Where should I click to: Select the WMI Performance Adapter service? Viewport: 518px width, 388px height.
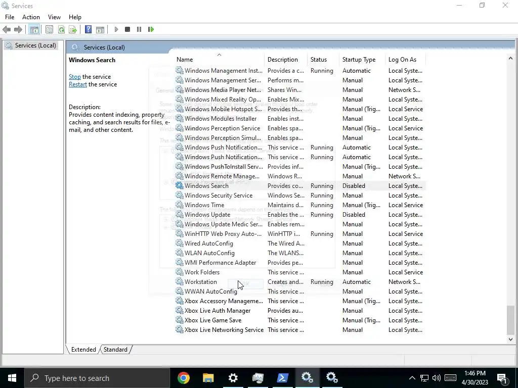(300, 263)
